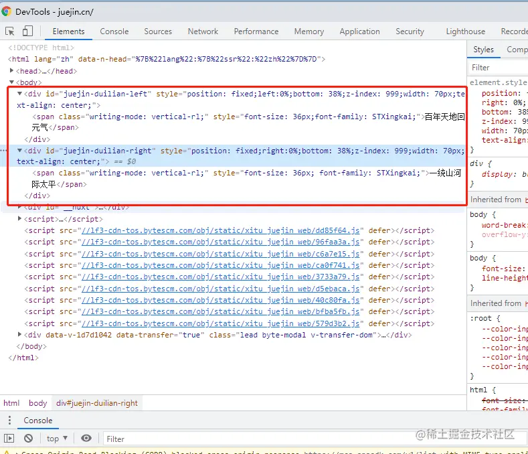528x454 pixels.
Task: Toggle the device toolbar icon
Action: click(27, 31)
